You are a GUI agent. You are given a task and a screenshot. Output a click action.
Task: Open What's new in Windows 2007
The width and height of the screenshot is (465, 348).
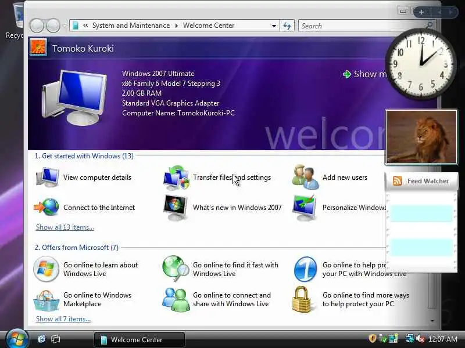[x=223, y=208]
